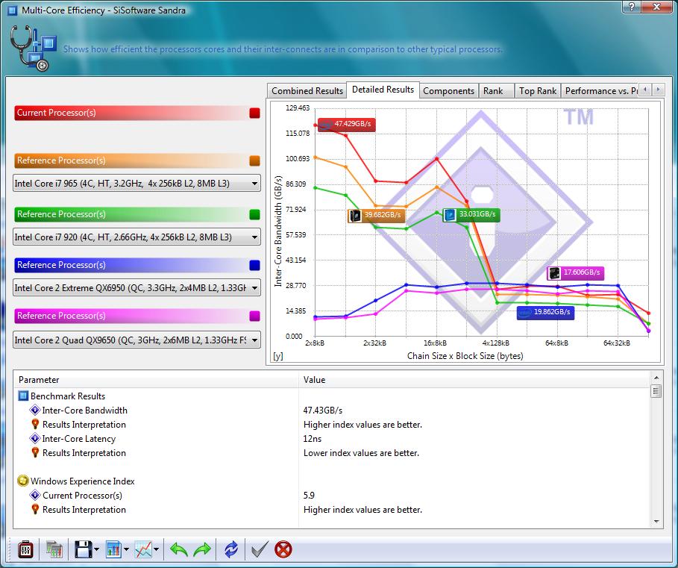Click the green back arrow
Viewport: 678px width, 568px height.
179,550
